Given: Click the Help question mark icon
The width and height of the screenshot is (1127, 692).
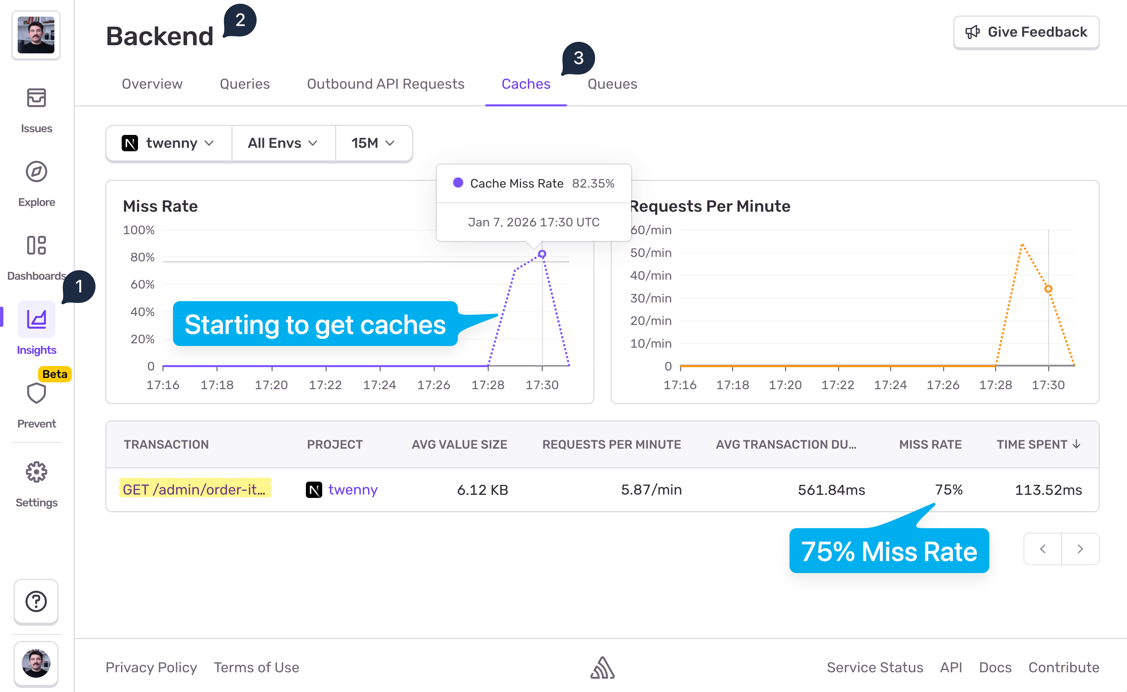Looking at the screenshot, I should tap(36, 602).
